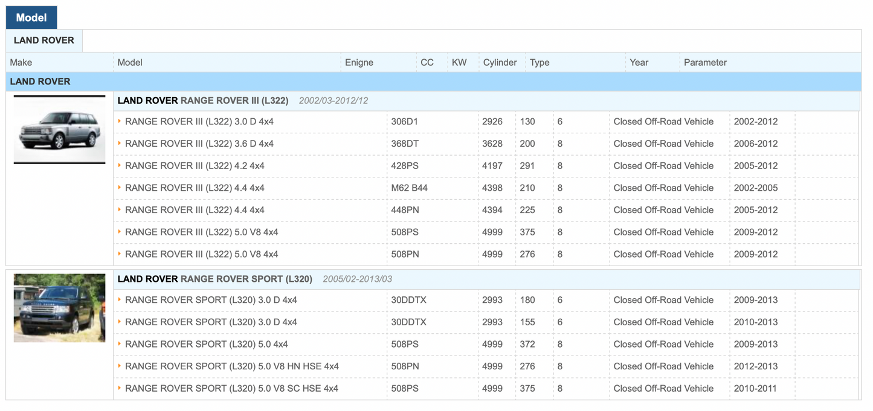
Task: Select the 3628 displacement value
Action: (492, 144)
